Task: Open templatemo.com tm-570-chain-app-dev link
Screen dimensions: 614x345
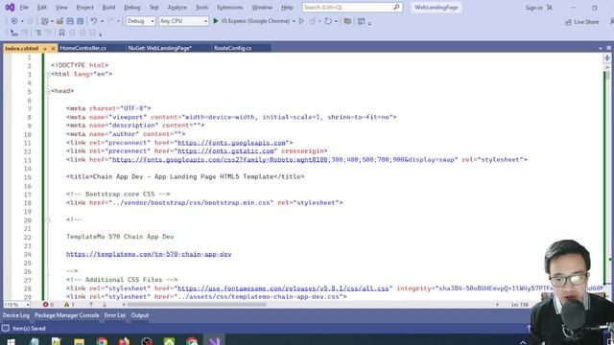Action: click(x=149, y=254)
